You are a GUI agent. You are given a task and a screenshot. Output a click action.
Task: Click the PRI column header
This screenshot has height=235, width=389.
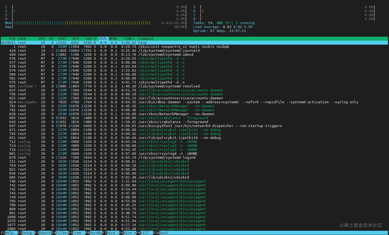(42, 39)
